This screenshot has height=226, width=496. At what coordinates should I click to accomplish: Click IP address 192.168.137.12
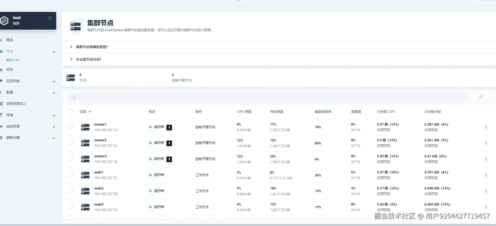[106, 178]
